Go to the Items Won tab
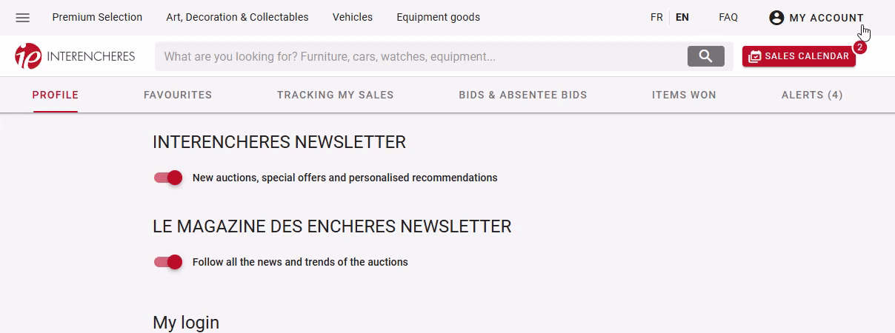 (684, 95)
